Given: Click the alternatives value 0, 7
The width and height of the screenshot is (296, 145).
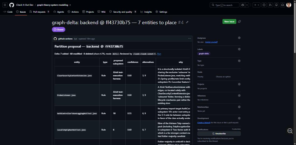Looking at the screenshot, I should [144, 130].
